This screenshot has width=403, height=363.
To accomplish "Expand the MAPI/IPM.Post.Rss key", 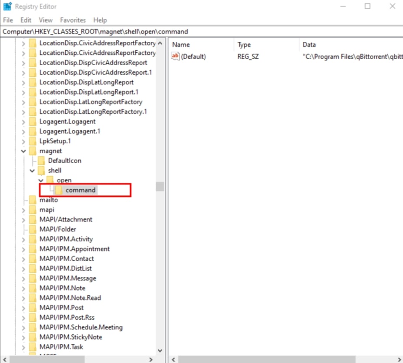I will coord(24,318).
